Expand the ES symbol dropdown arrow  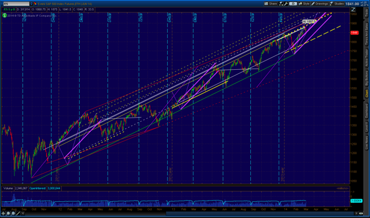point(31,4)
